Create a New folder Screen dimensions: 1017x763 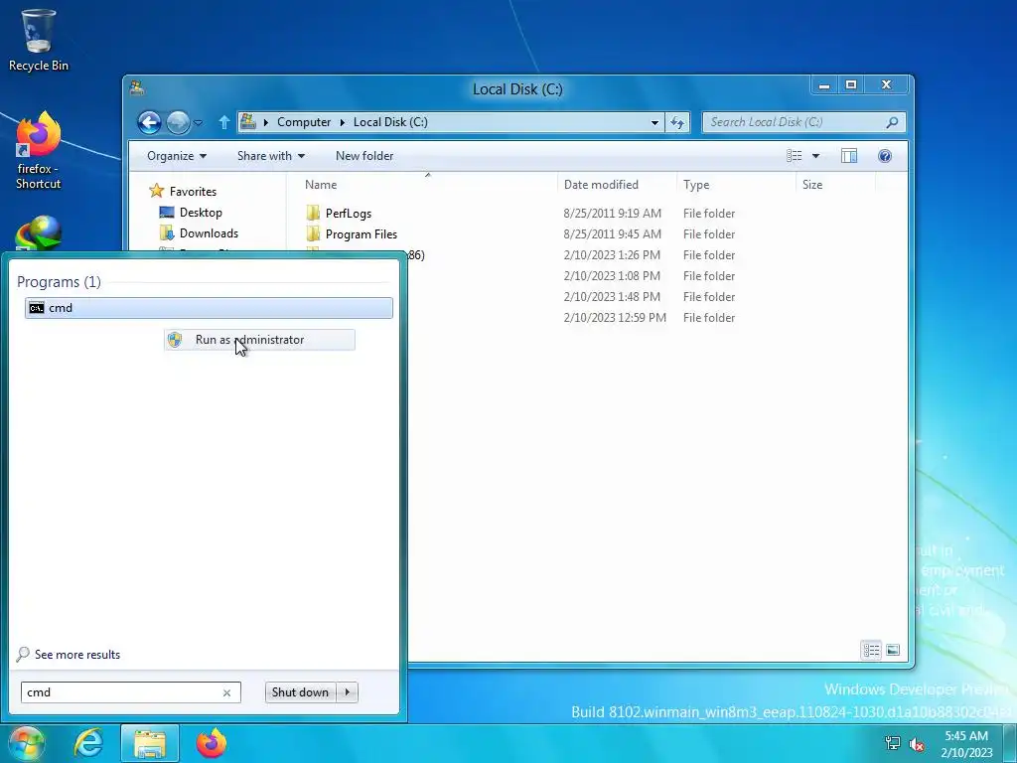[x=364, y=156]
